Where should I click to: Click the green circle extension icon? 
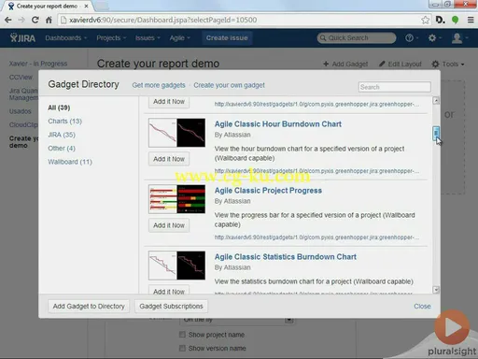pos(455,20)
